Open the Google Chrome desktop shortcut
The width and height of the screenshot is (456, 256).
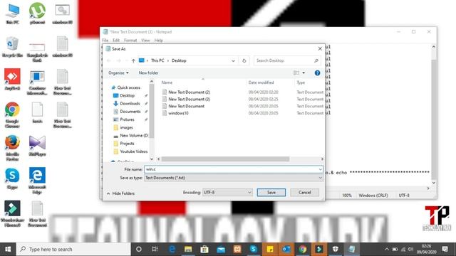tap(12, 115)
